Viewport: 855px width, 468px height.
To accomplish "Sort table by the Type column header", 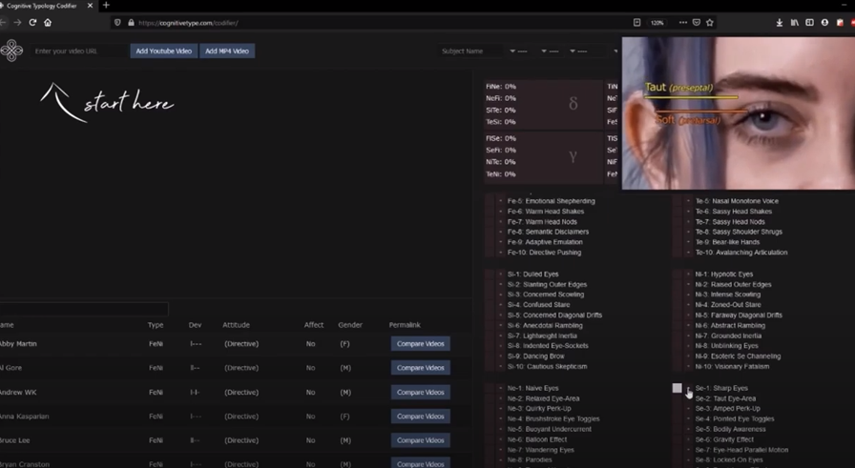I will (156, 325).
